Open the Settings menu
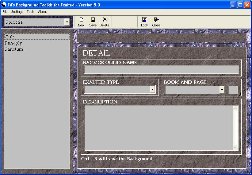Viewport: 252px width, 175px height. (x=17, y=12)
